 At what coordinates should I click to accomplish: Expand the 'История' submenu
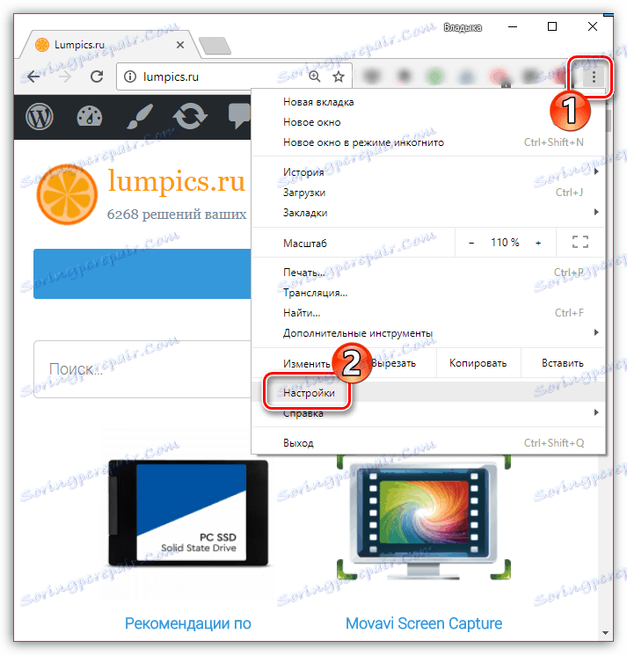(x=428, y=172)
